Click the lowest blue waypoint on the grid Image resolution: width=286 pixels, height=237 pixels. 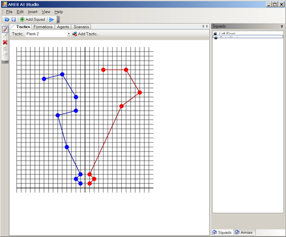[81, 183]
